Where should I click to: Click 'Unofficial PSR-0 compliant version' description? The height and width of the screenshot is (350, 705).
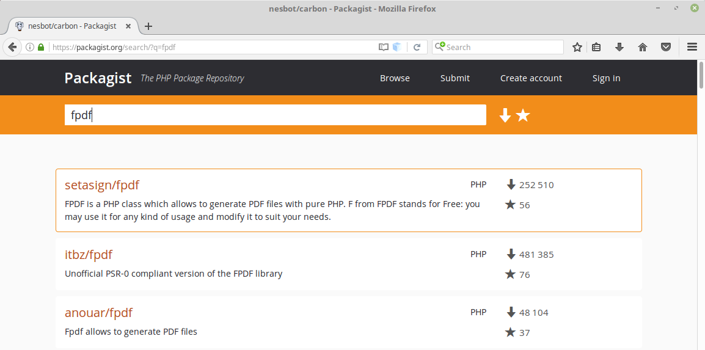tap(174, 274)
